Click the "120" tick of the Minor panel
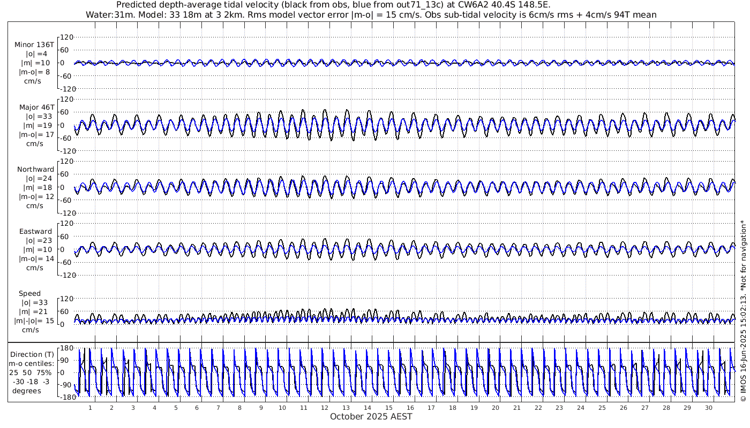The width and height of the screenshot is (750, 428). (x=66, y=37)
